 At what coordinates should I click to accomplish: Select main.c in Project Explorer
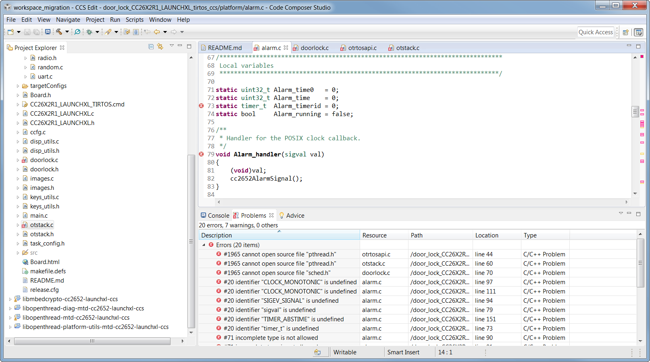tap(39, 216)
